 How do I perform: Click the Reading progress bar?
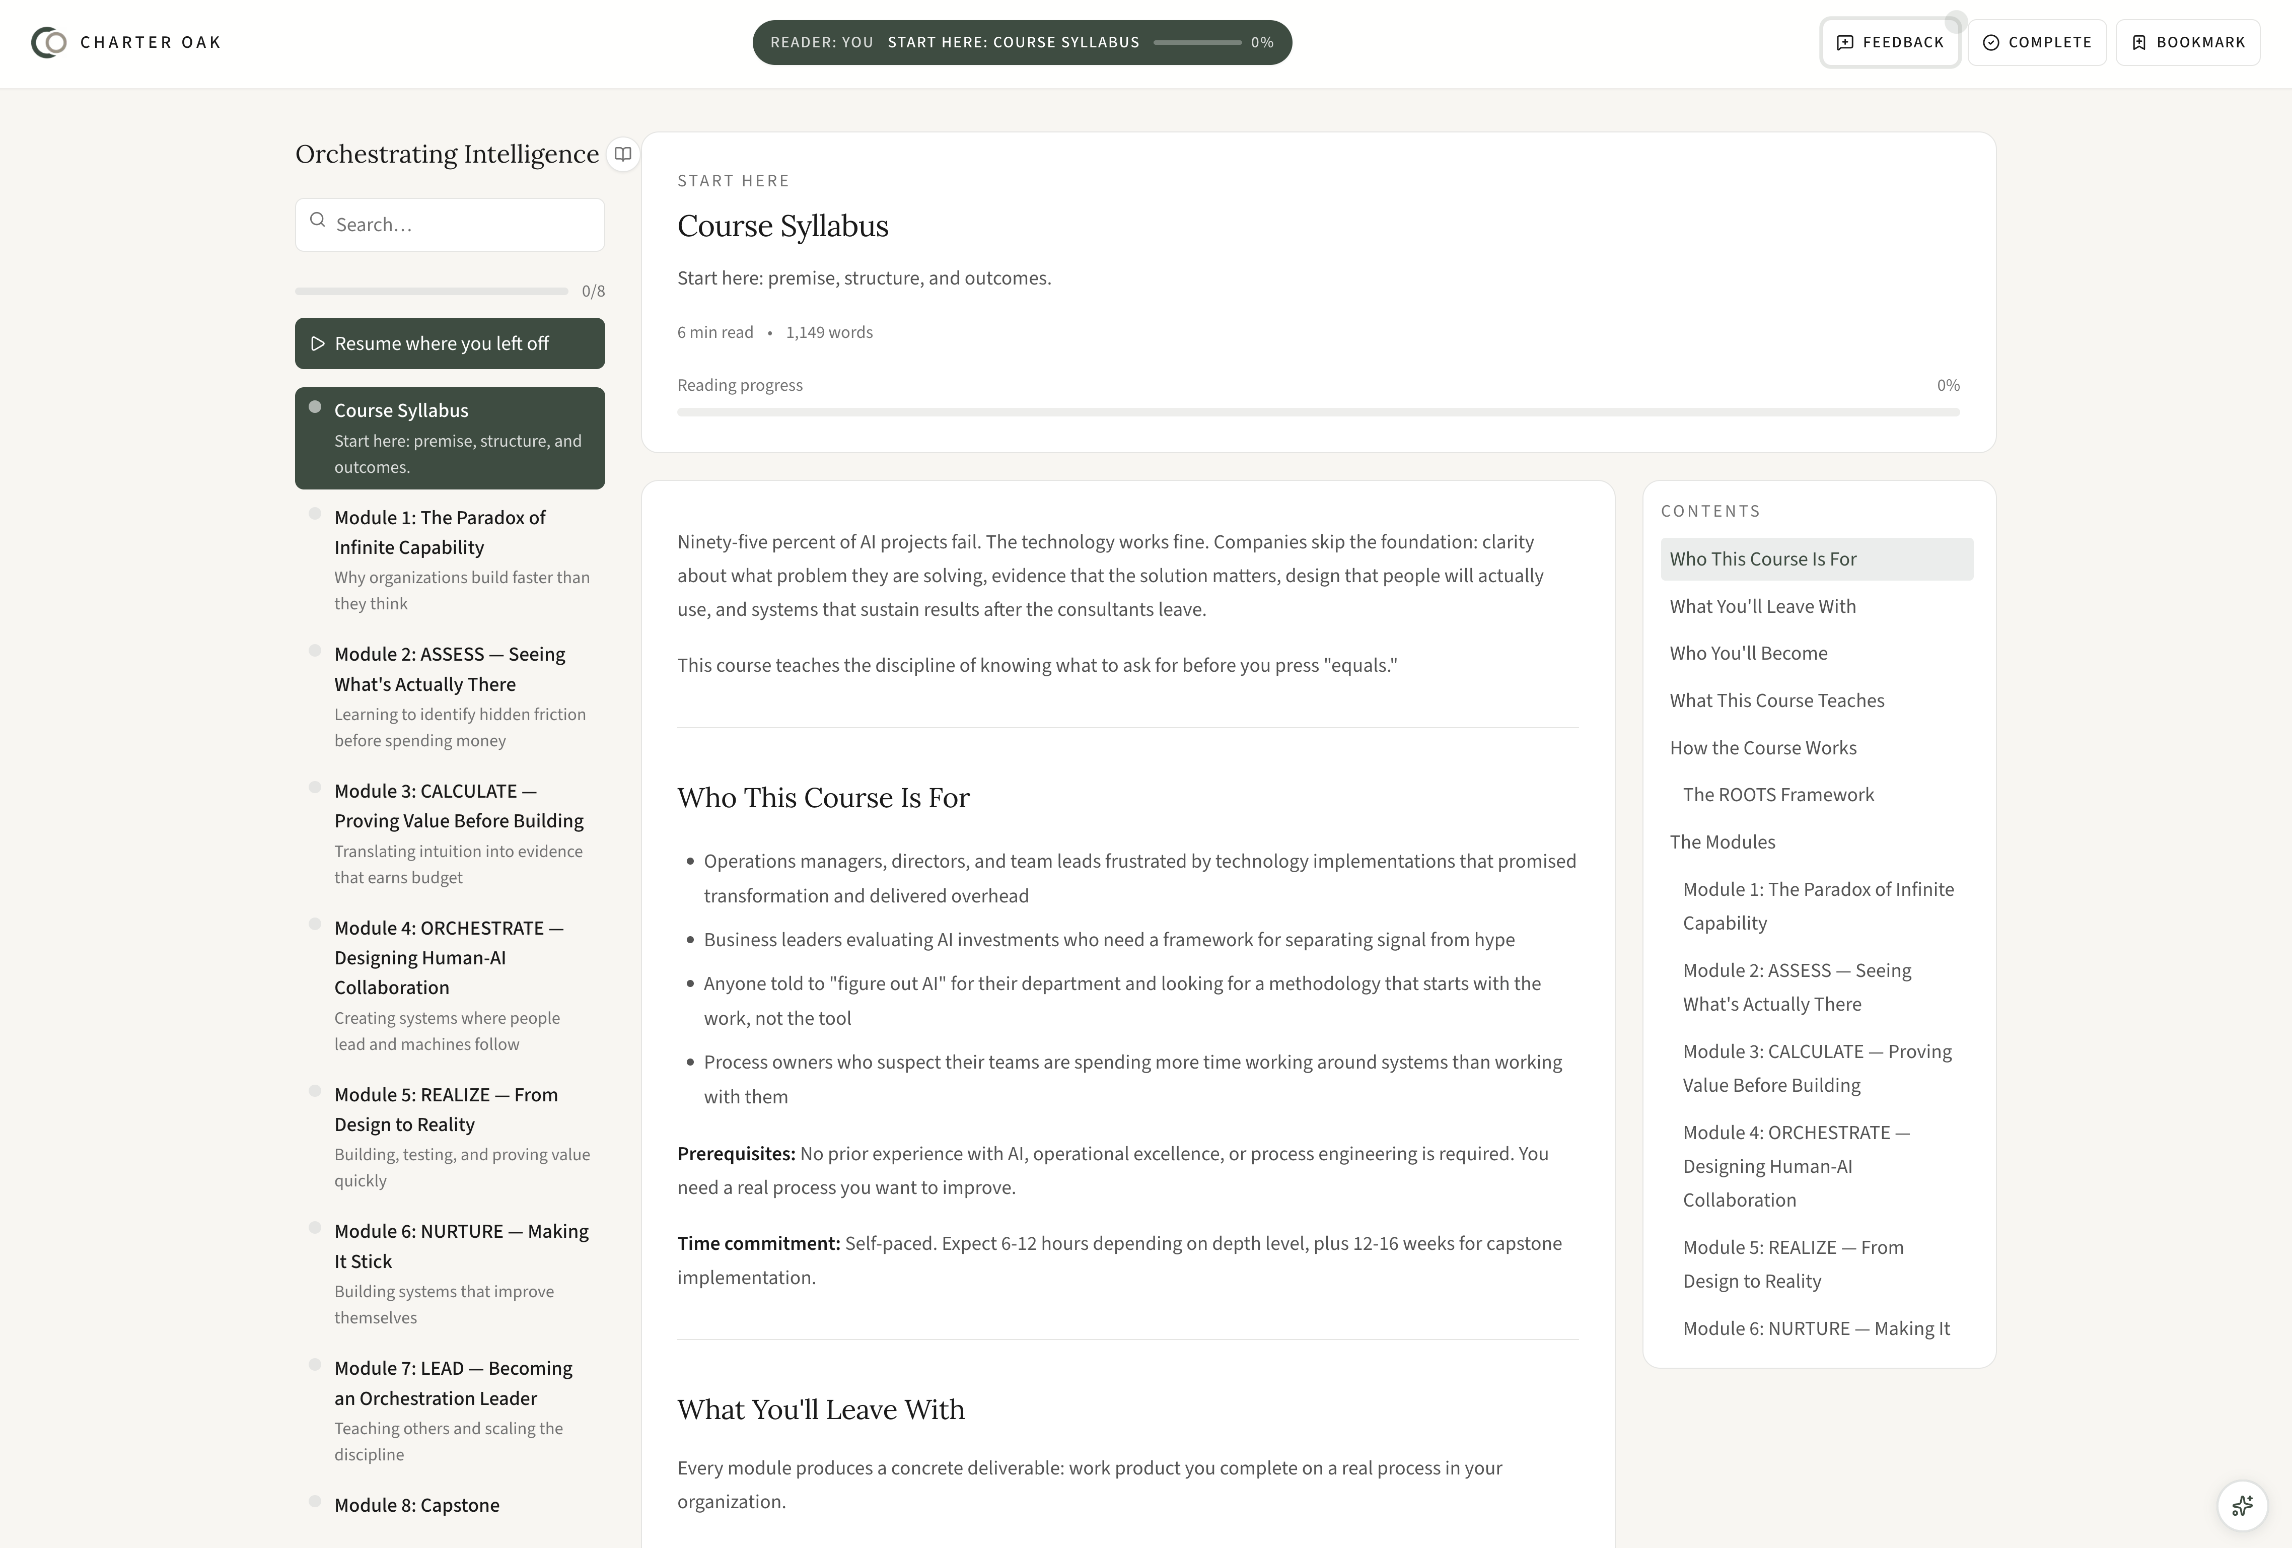click(x=1318, y=412)
